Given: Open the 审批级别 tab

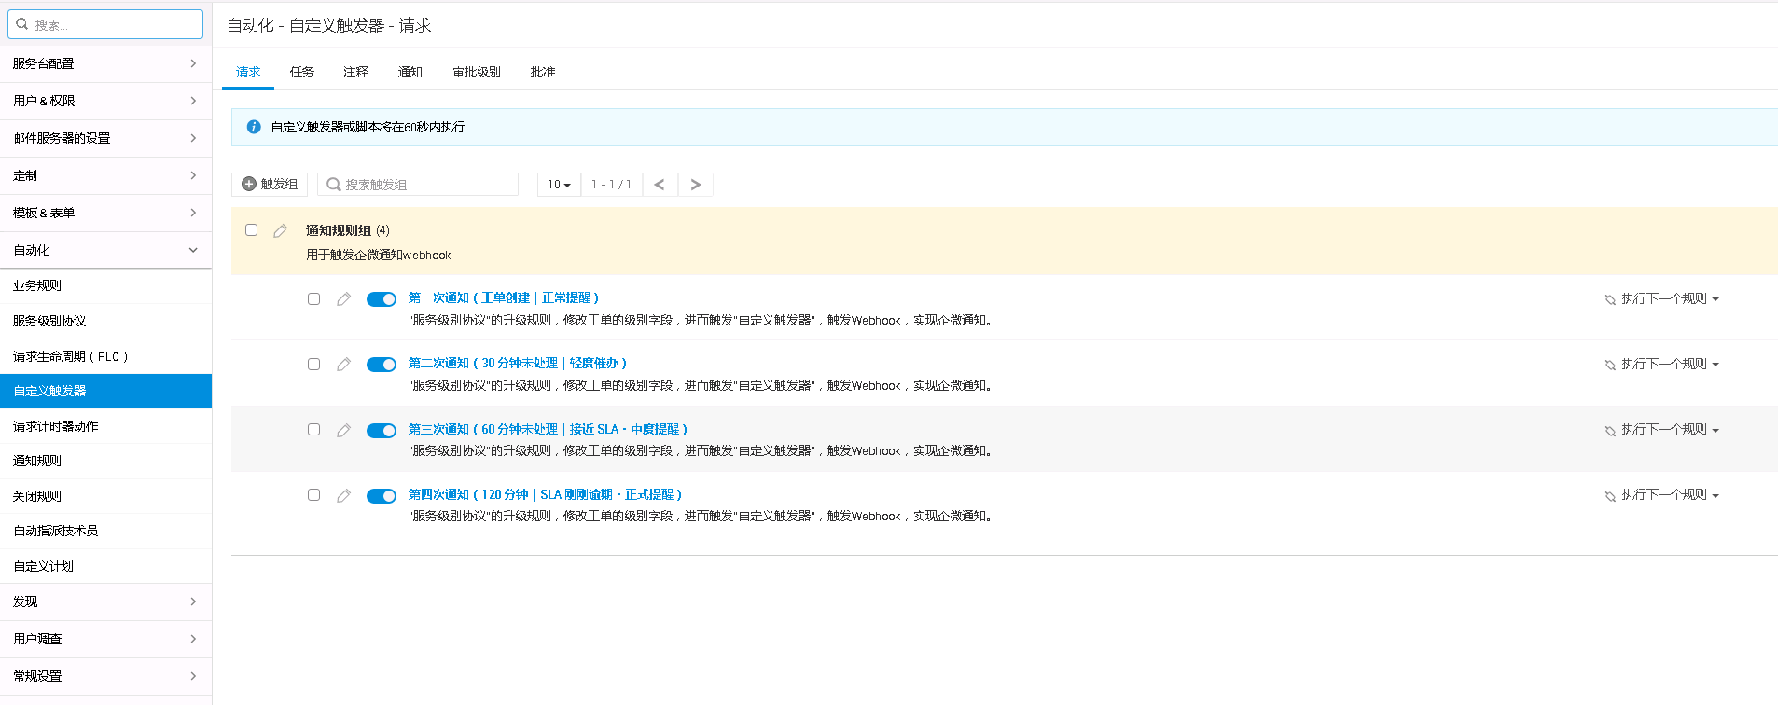Looking at the screenshot, I should coord(477,72).
